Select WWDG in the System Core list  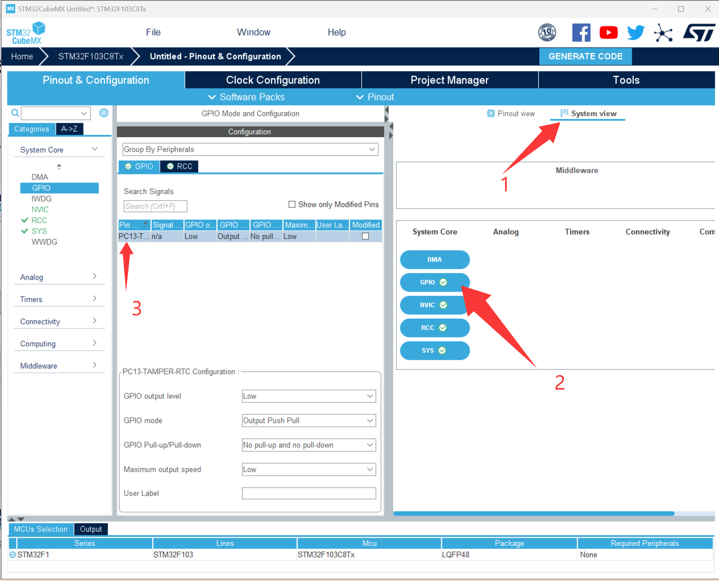[x=44, y=242]
